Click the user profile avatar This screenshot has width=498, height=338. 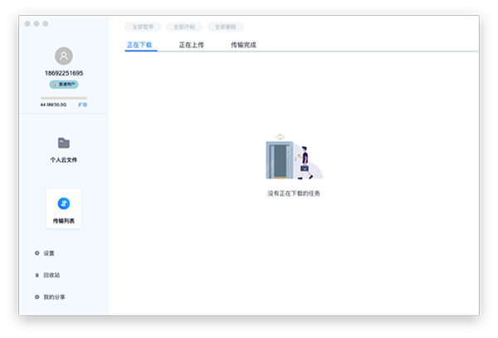click(x=64, y=56)
